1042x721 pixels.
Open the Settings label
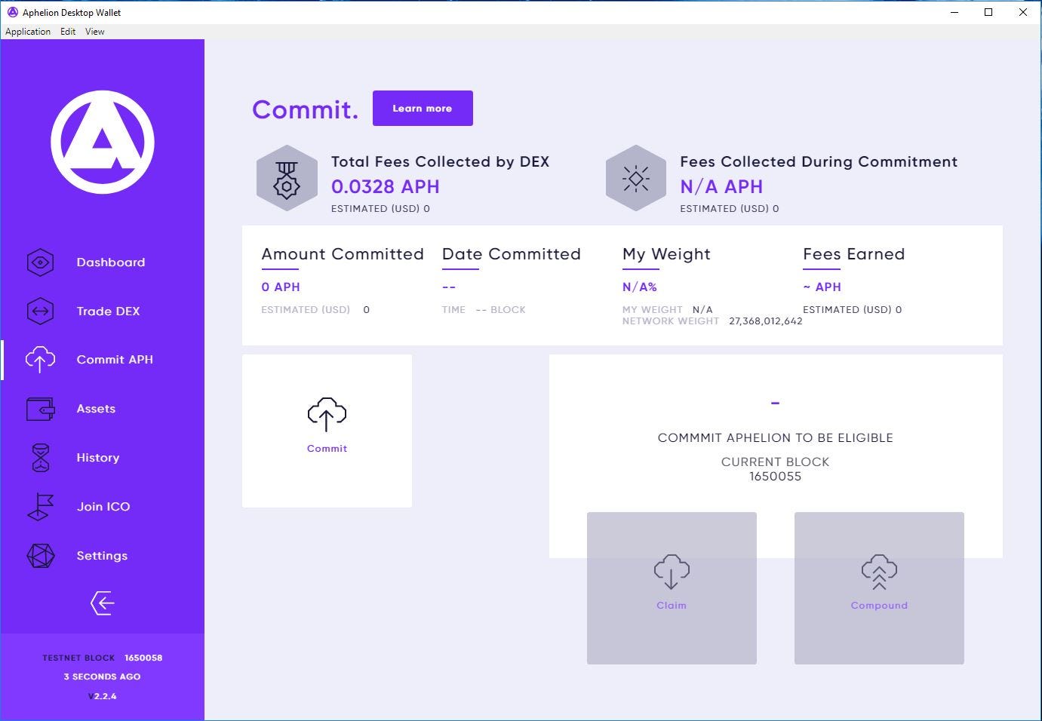point(102,556)
